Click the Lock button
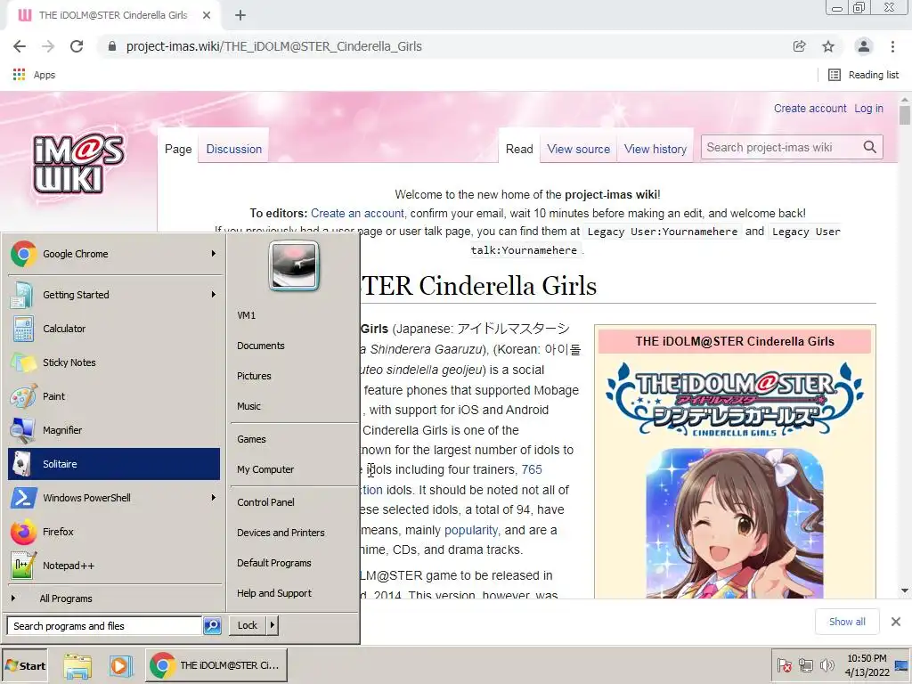 [248, 625]
